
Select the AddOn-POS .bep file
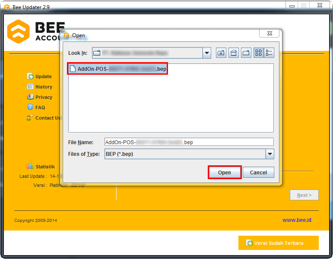coord(117,69)
